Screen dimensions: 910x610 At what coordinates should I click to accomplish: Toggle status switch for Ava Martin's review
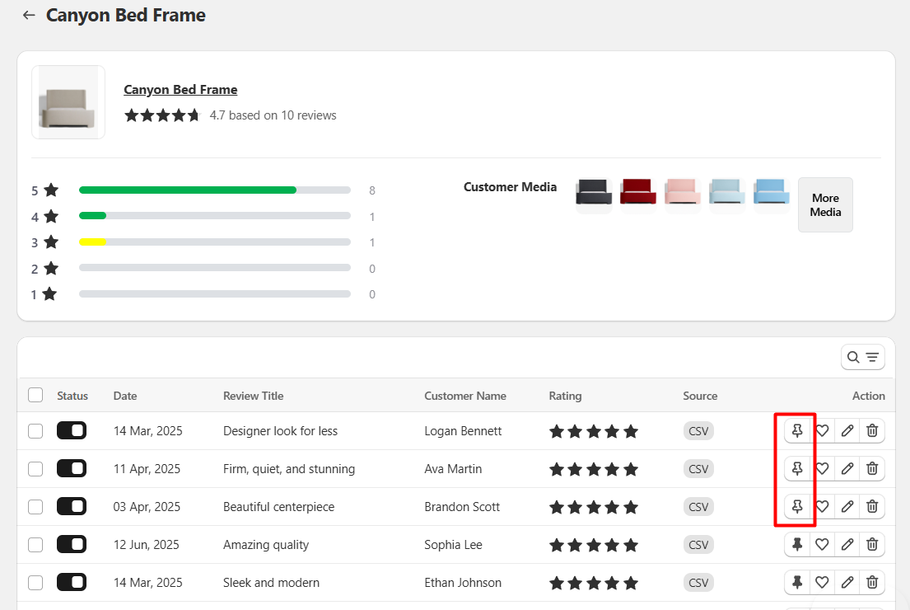(x=72, y=468)
